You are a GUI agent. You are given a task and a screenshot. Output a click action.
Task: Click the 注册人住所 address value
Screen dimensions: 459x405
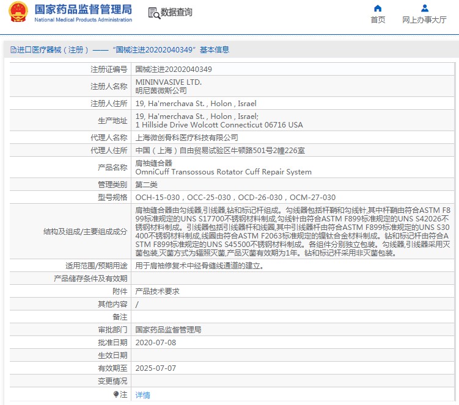(196, 104)
